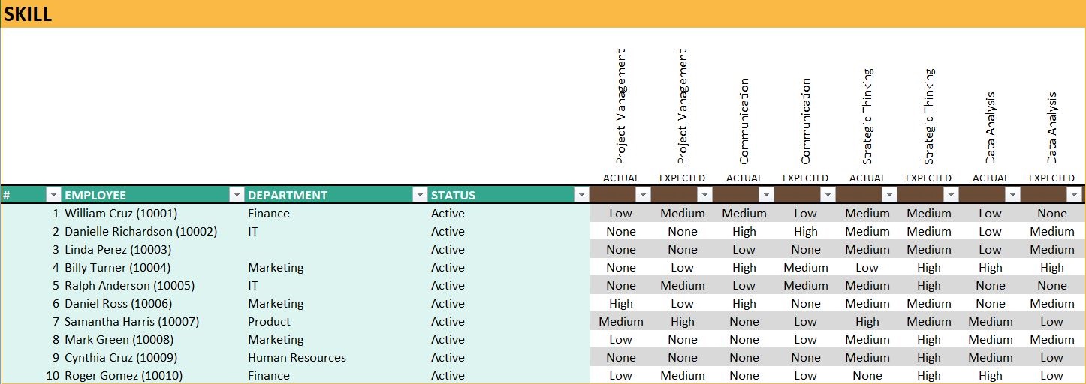Click Billy Turner's Marketing department cell

point(336,267)
